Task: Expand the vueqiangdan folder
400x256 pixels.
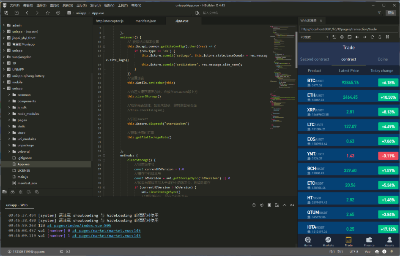Action: click(x=4, y=57)
